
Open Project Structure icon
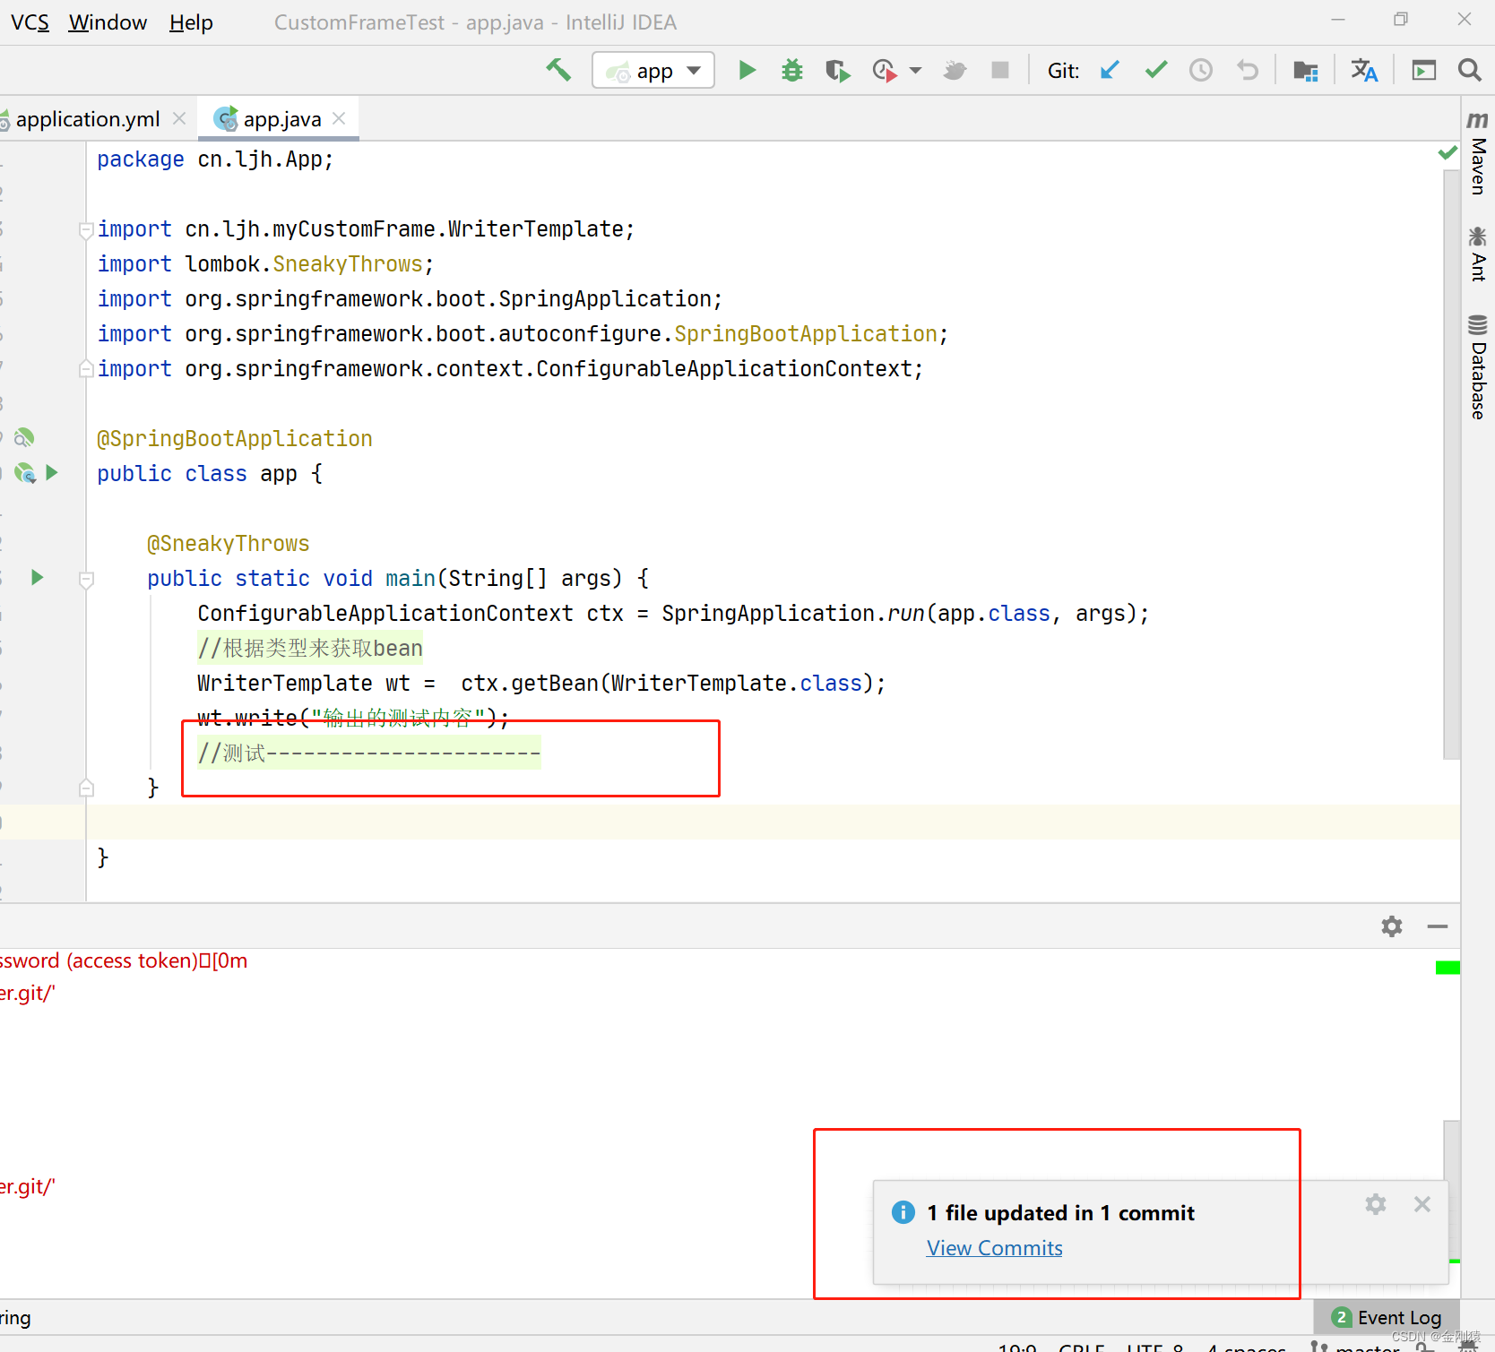tap(1306, 70)
